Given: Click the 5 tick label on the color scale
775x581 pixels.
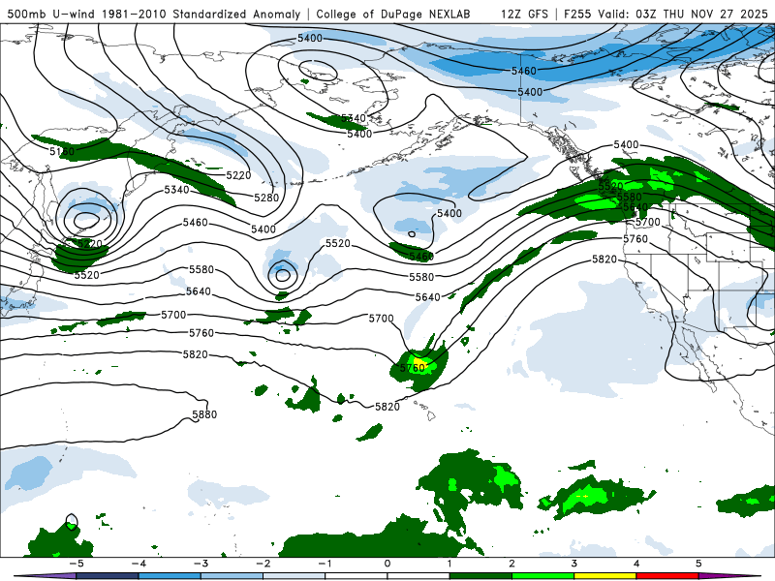Looking at the screenshot, I should point(698,564).
